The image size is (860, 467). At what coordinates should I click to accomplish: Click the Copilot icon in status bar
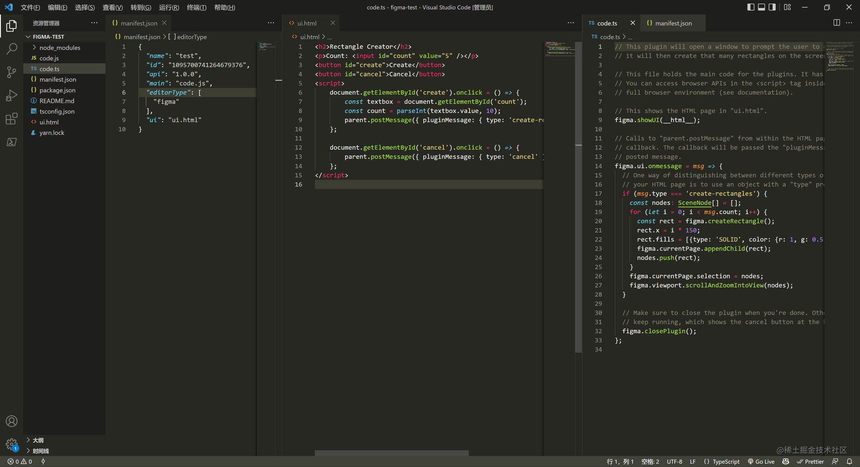(786, 461)
